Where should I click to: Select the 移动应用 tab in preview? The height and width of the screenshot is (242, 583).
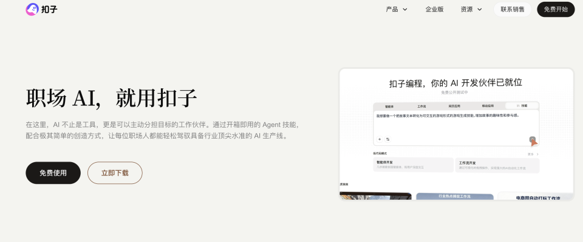point(487,106)
